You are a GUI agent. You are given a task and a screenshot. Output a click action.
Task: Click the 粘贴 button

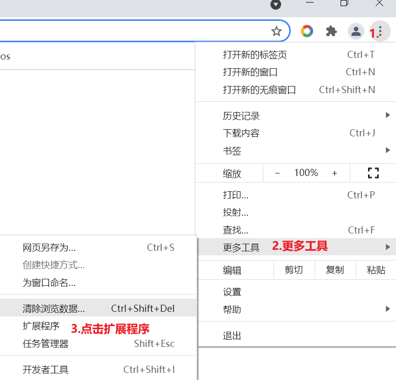[376, 270]
